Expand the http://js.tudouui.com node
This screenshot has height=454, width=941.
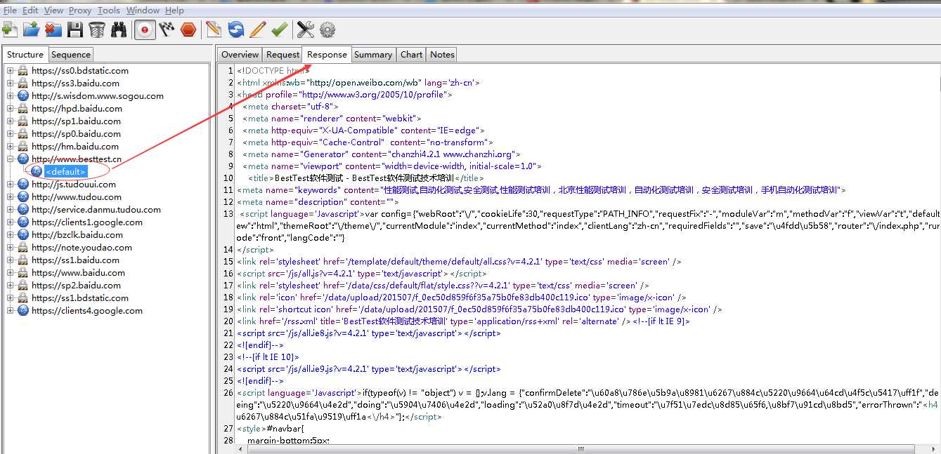(x=10, y=185)
